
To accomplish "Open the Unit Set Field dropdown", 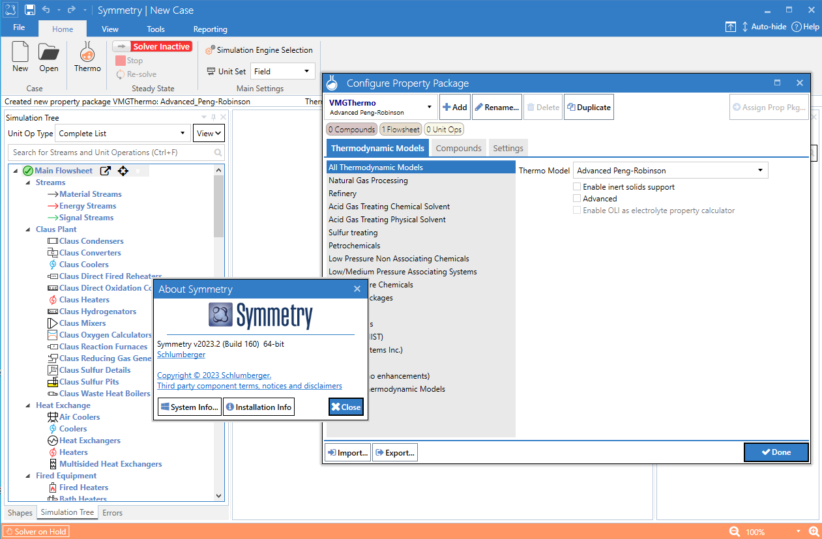I will 282,72.
